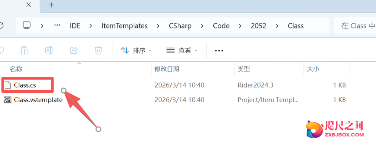Open the three-dot more options menu
This screenshot has width=376, height=149.
point(219,51)
